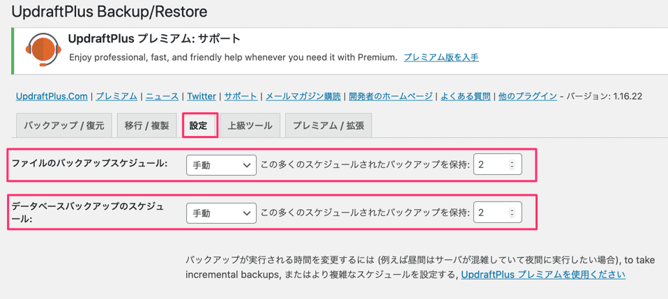Open the バックアップ / 復元 tab
The width and height of the screenshot is (668, 299).
click(x=63, y=126)
